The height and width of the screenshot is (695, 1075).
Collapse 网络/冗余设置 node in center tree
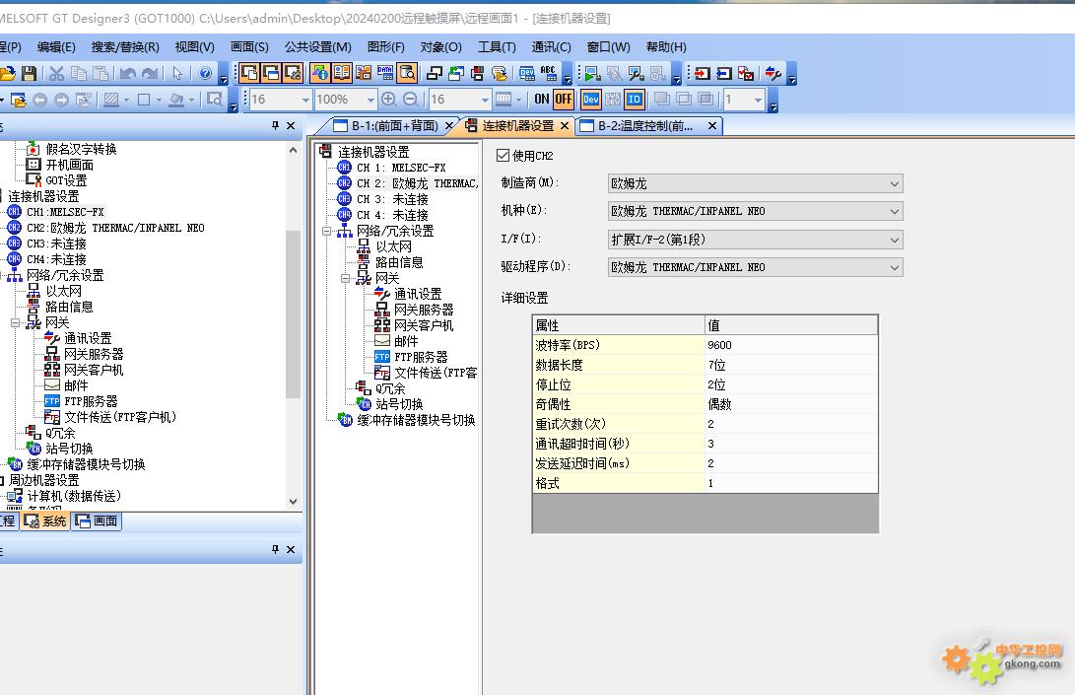click(326, 232)
